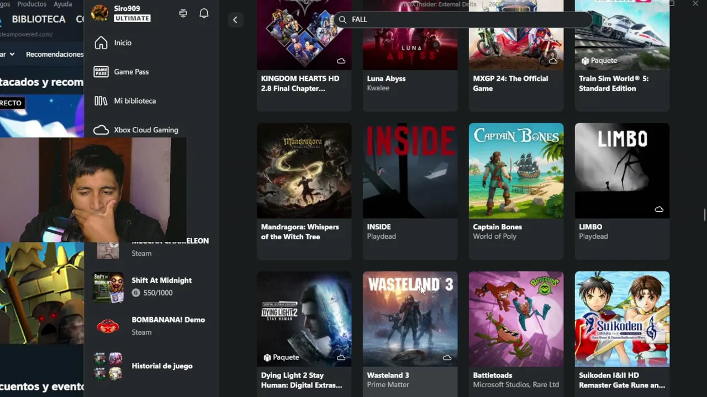Open the notifications bell
The width and height of the screenshot is (707, 397).
[204, 13]
